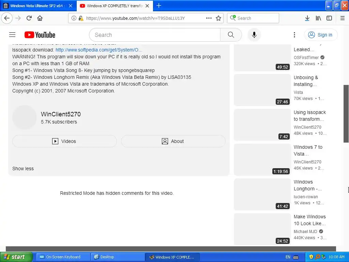The width and height of the screenshot is (349, 262).
Task: Open Using Issopack to transform video title
Action: click(309, 116)
